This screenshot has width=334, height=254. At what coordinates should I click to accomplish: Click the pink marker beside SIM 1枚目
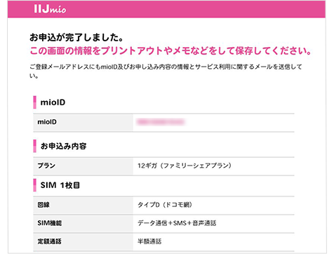(34, 185)
